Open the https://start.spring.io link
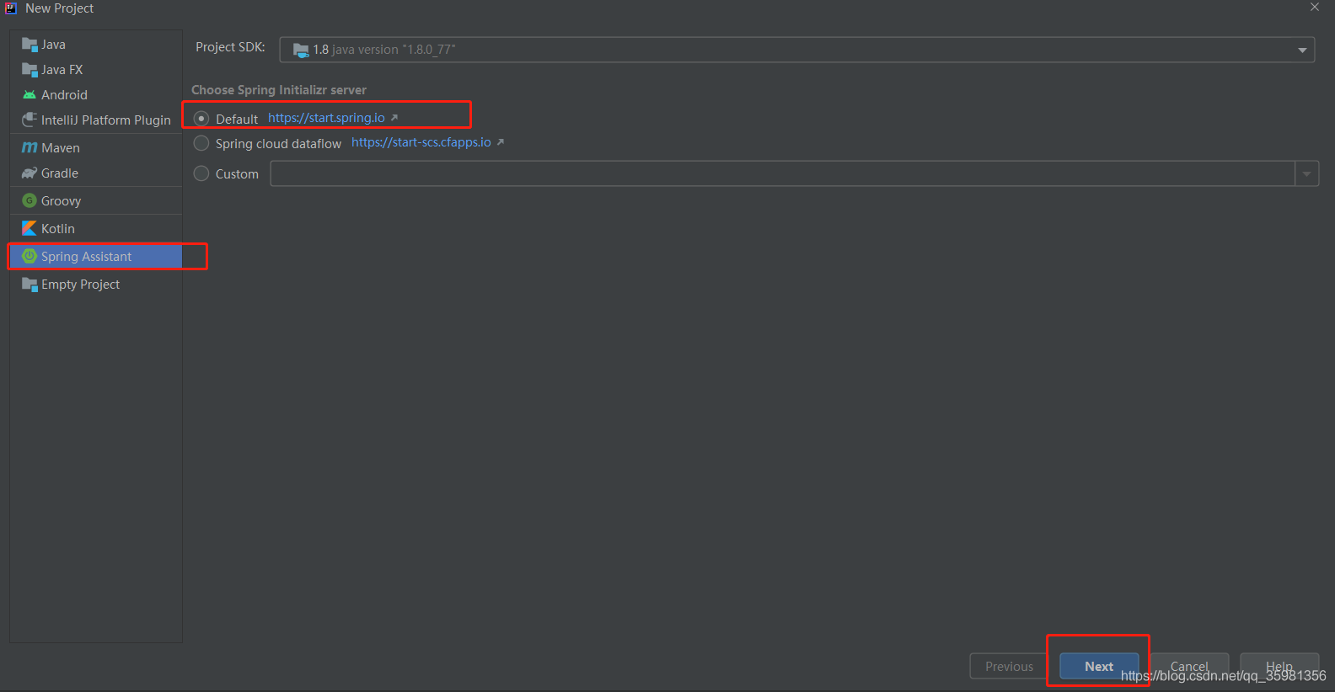 (x=326, y=118)
